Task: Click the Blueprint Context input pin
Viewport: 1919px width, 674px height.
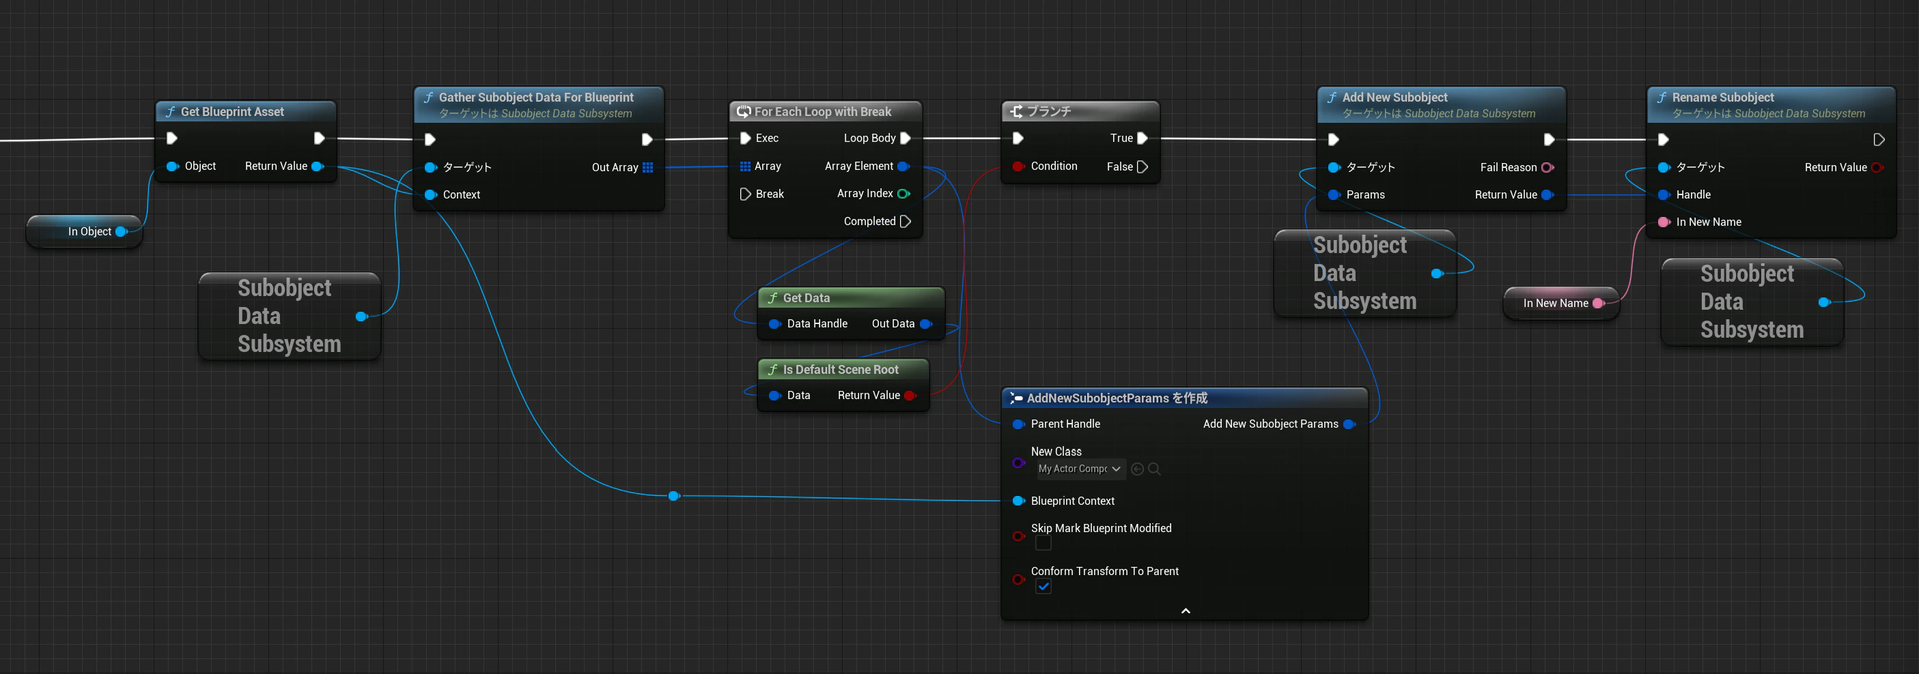Action: pos(1018,501)
